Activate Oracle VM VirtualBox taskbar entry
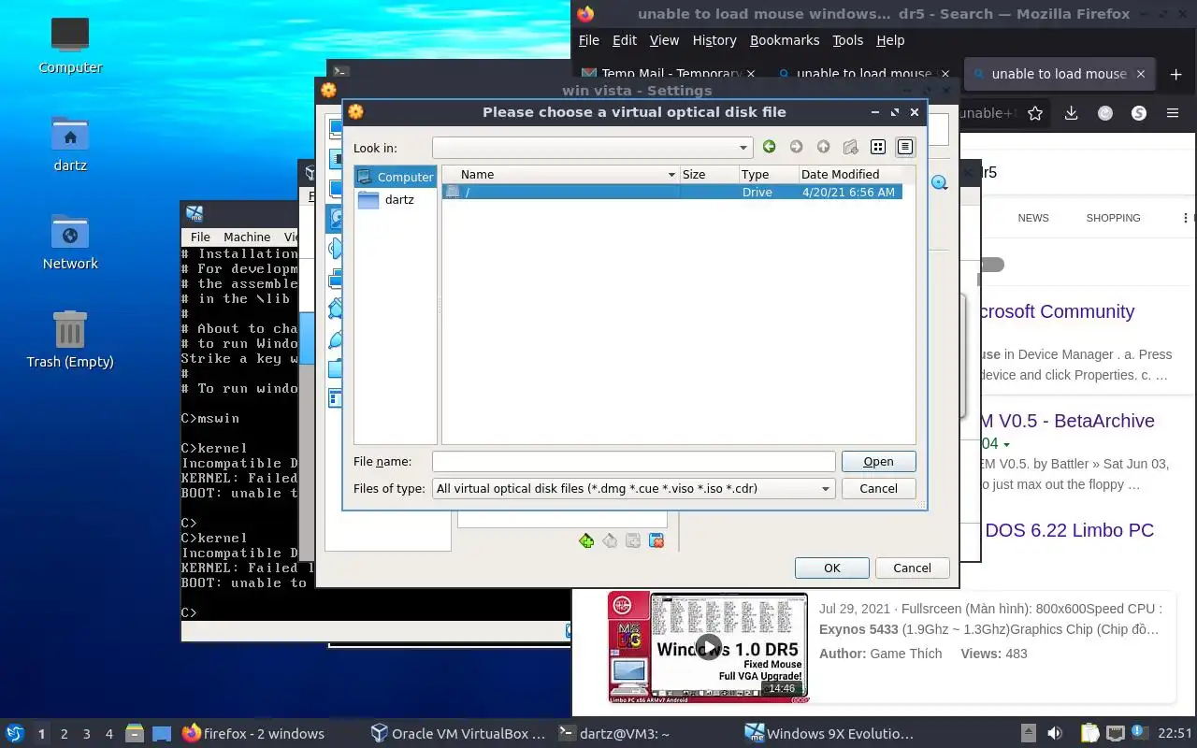 point(458,734)
